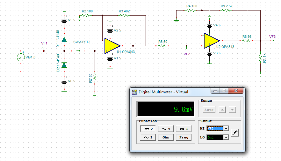Select resistor R7 50 symbol

(x=95, y=78)
